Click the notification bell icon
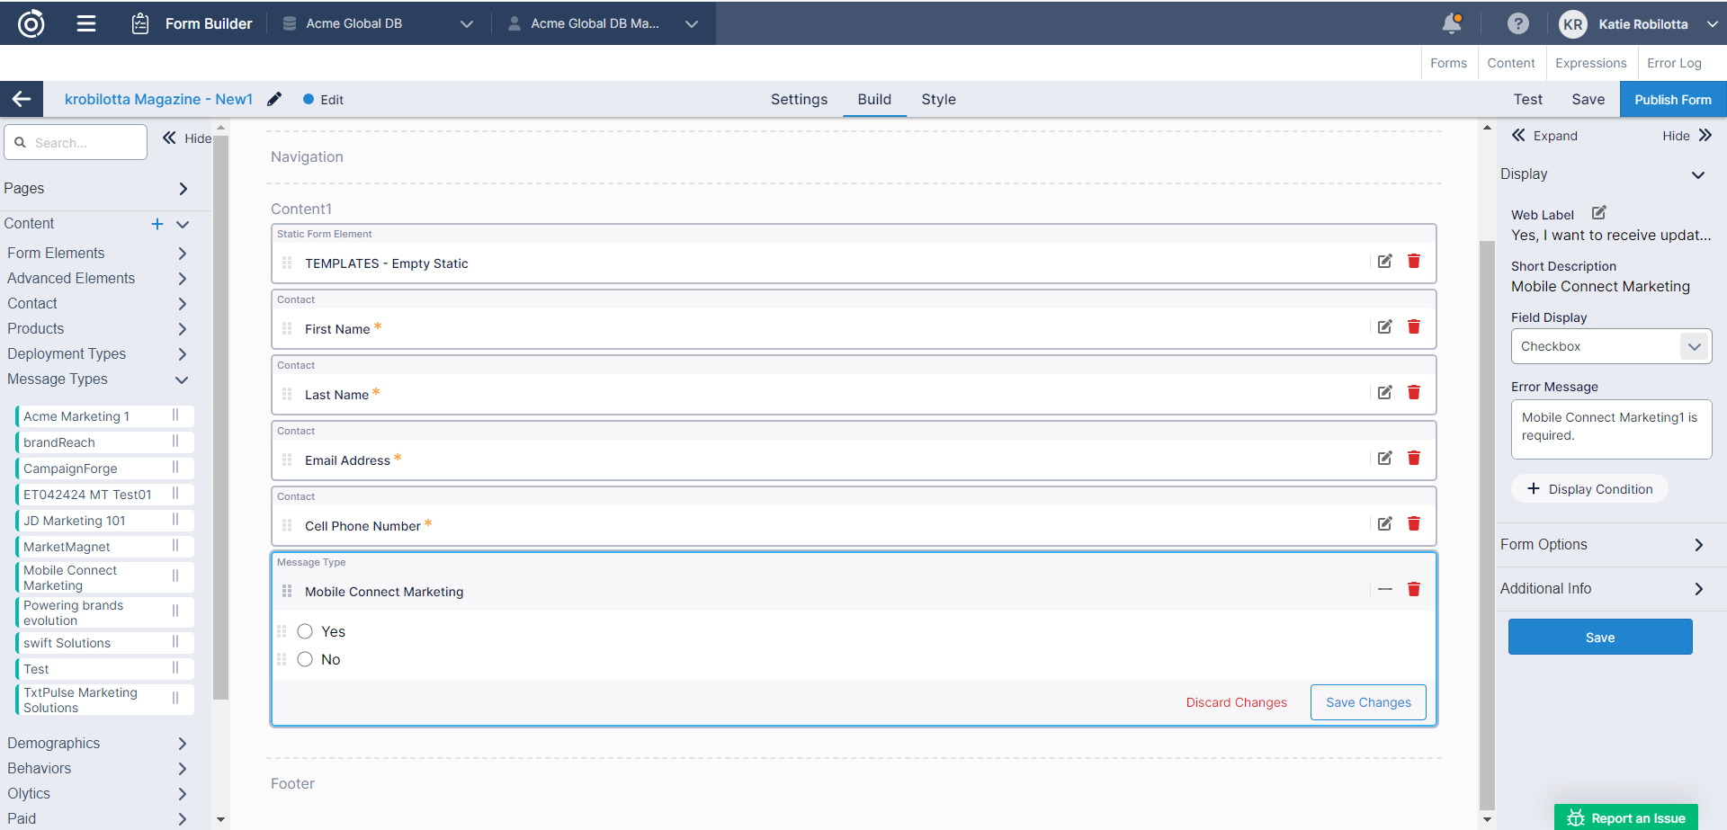Viewport: 1727px width, 830px height. click(x=1451, y=24)
